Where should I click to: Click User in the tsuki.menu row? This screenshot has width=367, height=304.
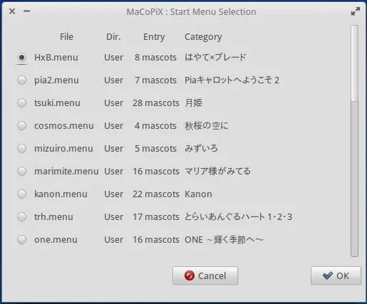(113, 103)
